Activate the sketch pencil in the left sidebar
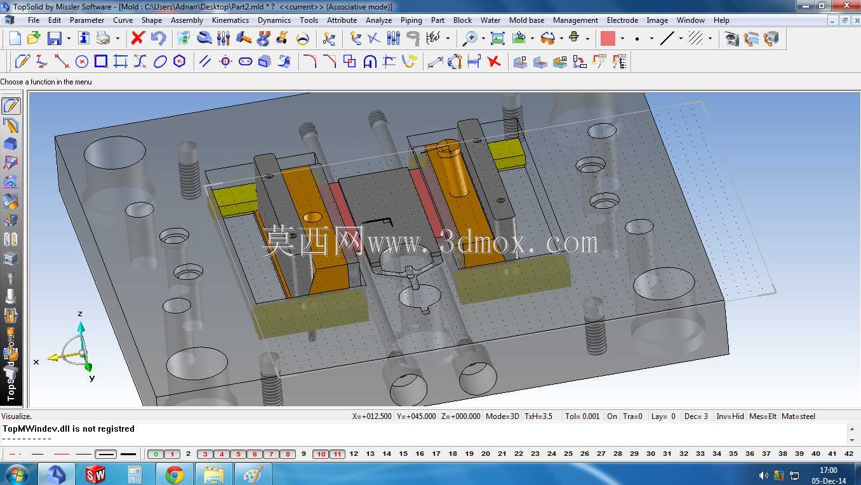Image resolution: width=861 pixels, height=485 pixels. coord(11,106)
